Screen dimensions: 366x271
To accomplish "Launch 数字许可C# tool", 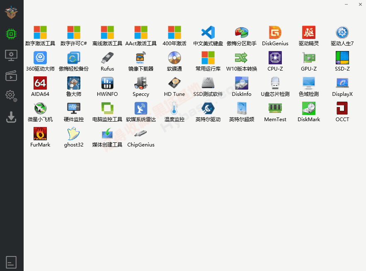I will [74, 36].
